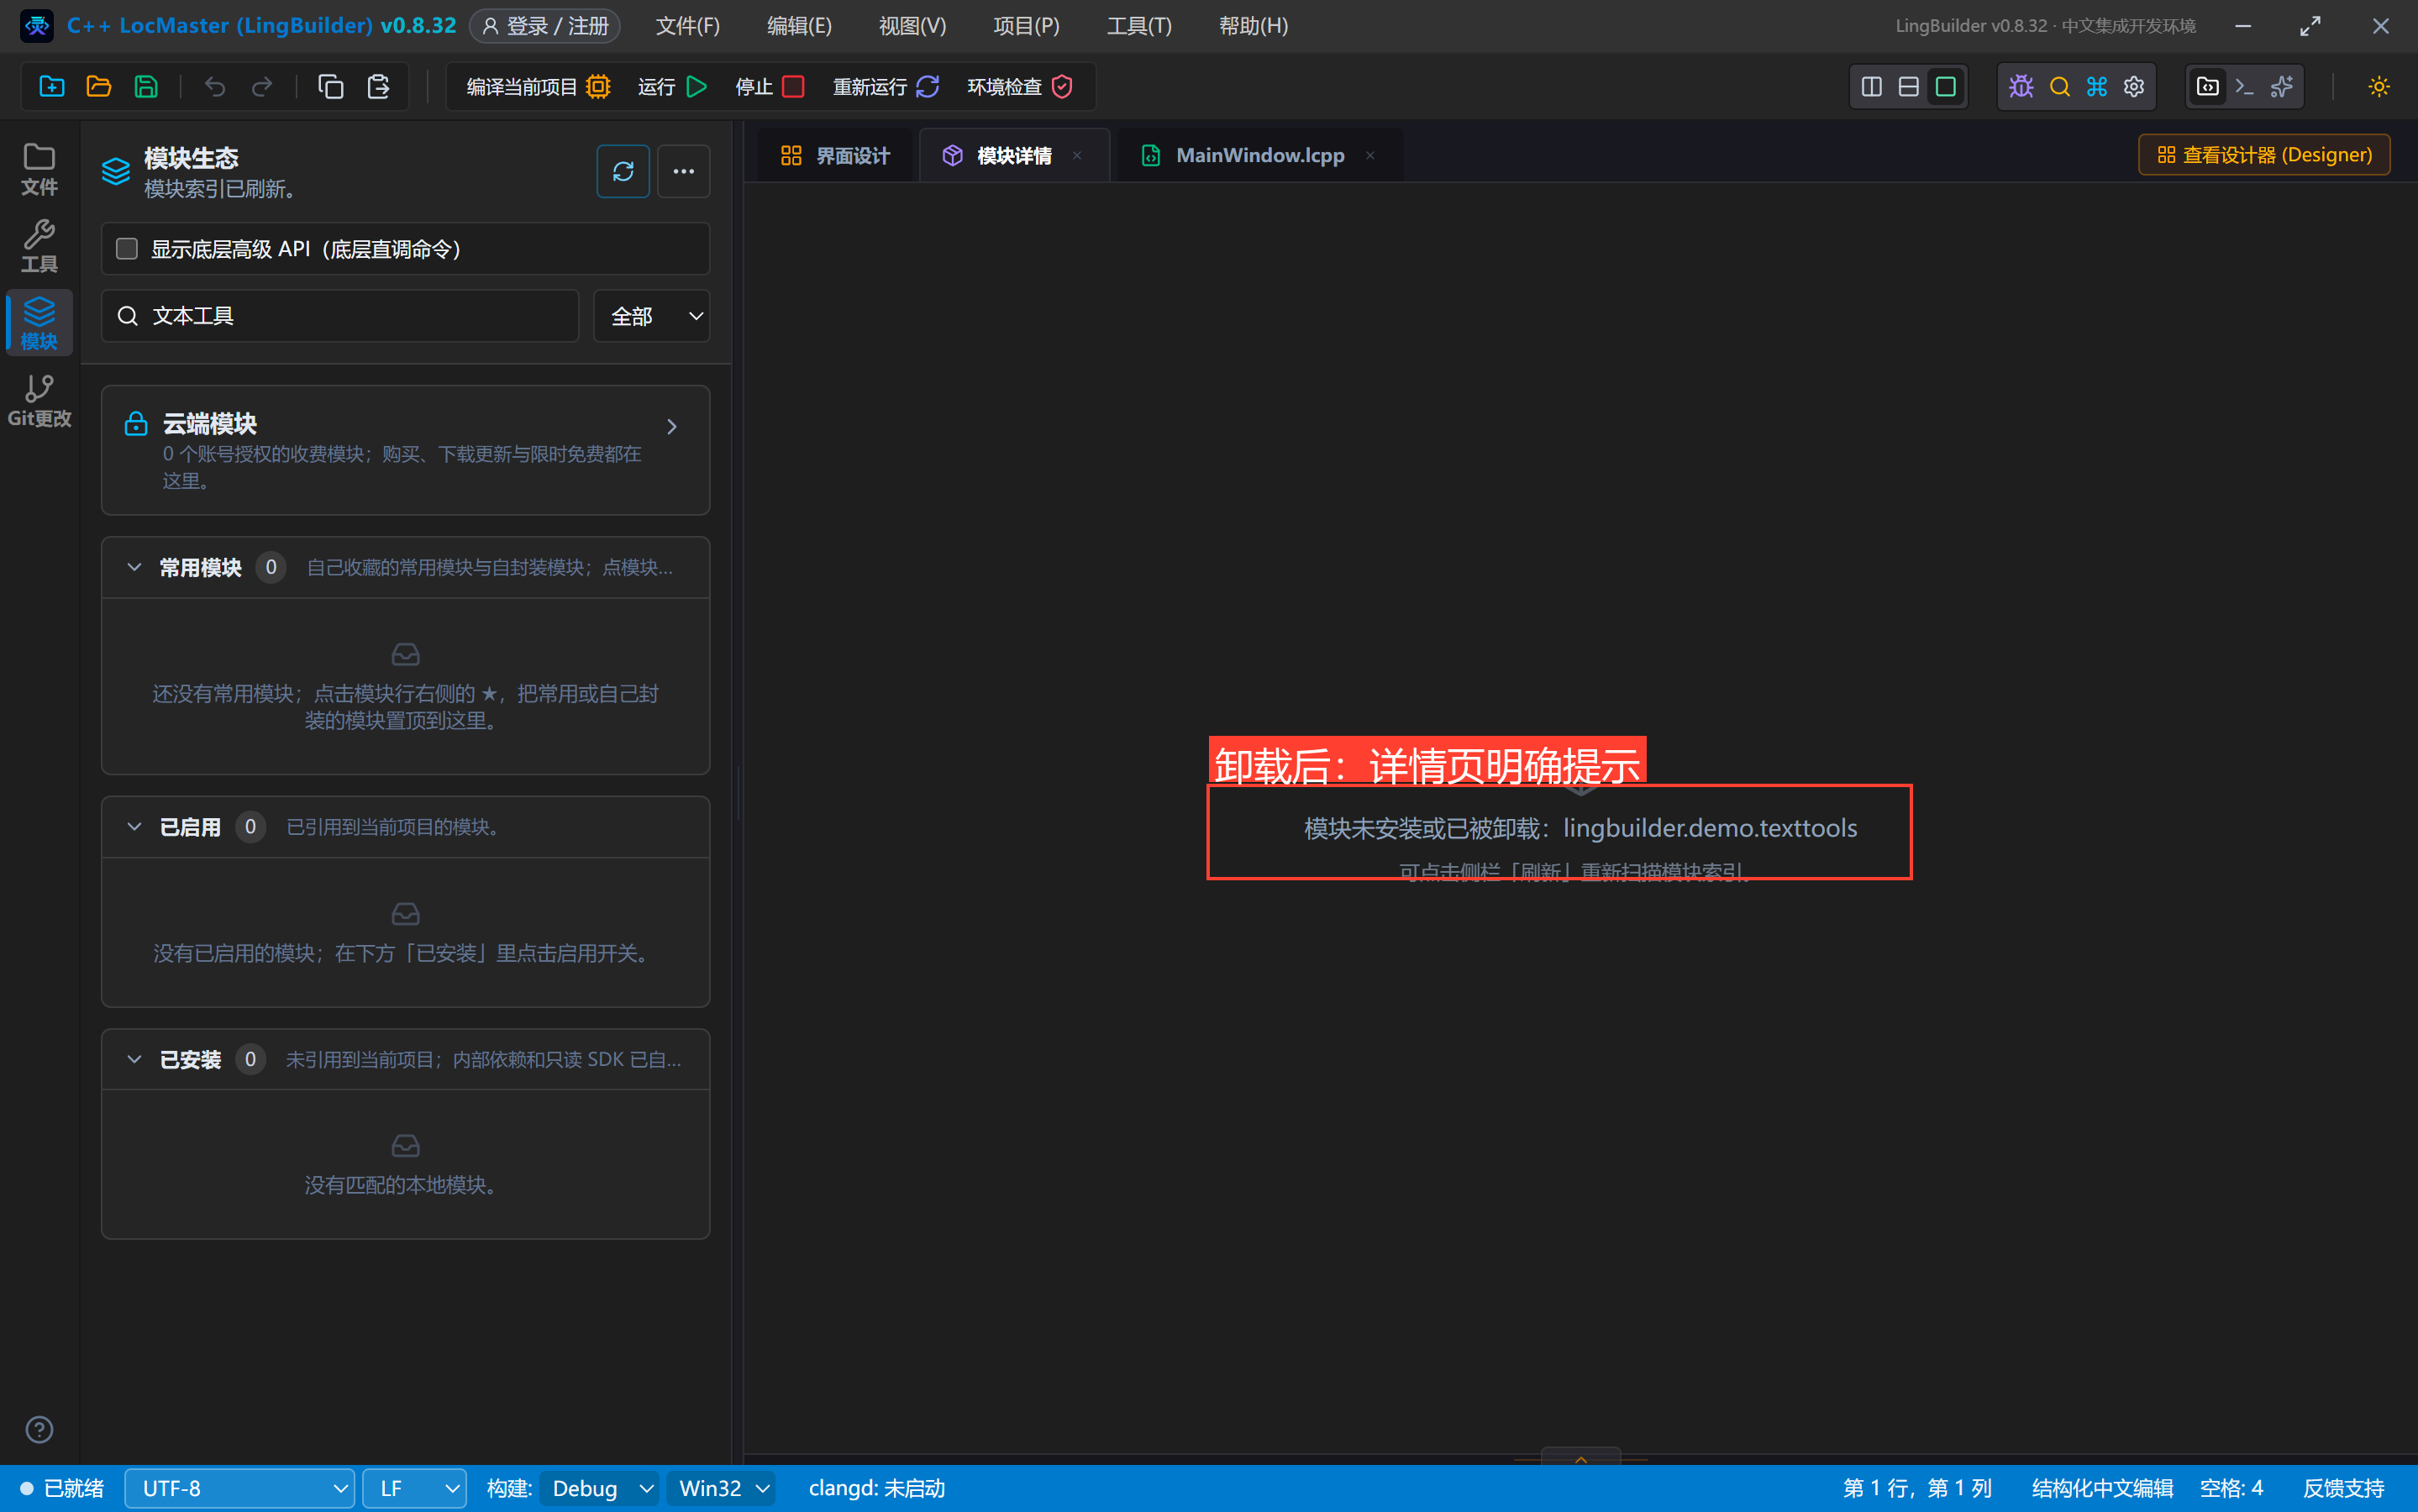
Task: Click 编译当前项目 button
Action: pyautogui.click(x=538, y=87)
